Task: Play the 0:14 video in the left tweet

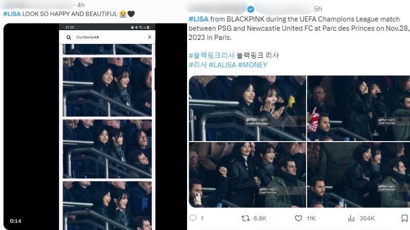Action: point(95,126)
